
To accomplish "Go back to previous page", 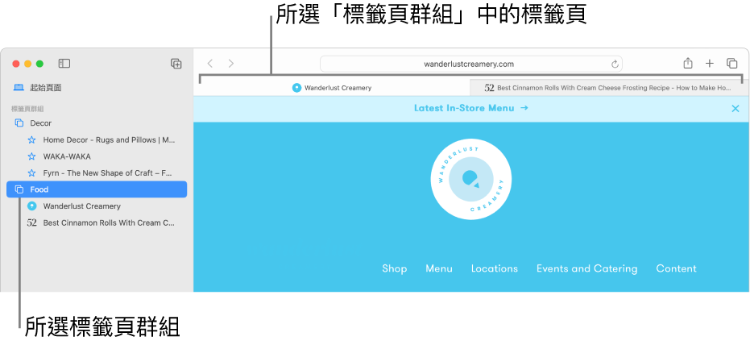I will pyautogui.click(x=209, y=63).
